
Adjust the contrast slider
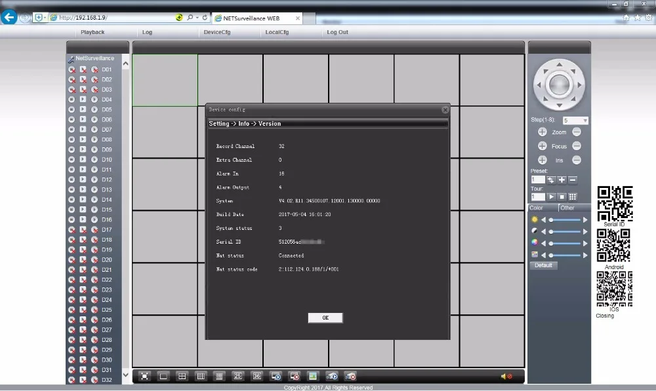pyautogui.click(x=565, y=231)
